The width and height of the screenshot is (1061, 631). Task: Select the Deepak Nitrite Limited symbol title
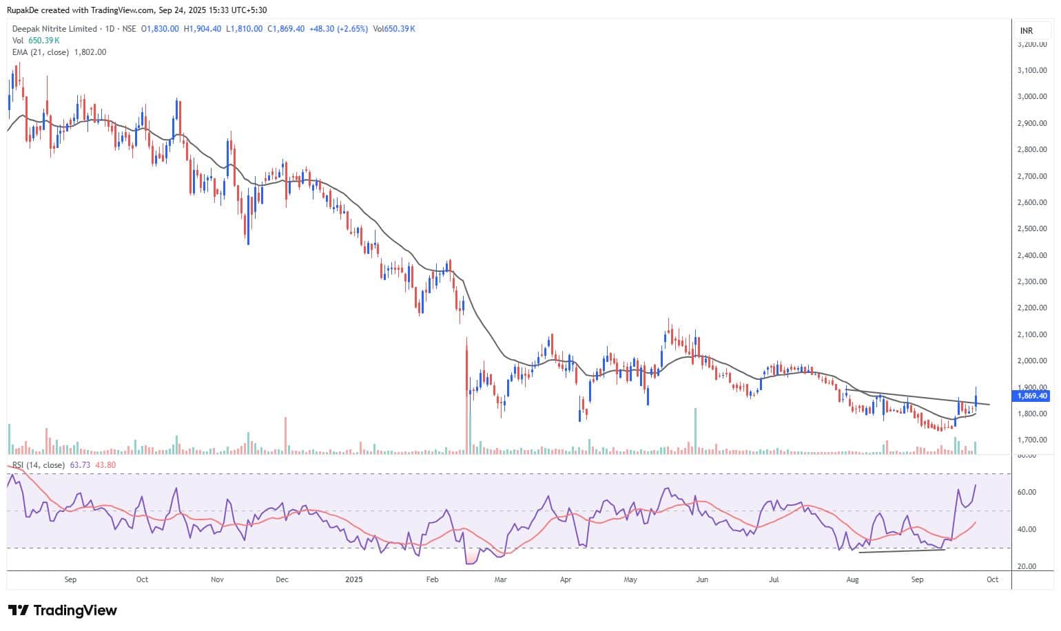(x=55, y=29)
